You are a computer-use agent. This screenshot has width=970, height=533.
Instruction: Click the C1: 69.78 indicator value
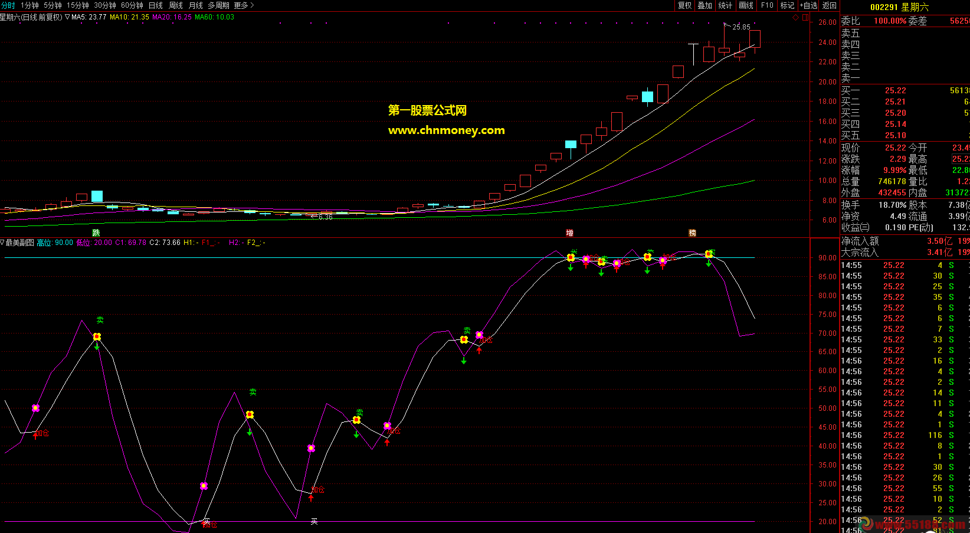tap(130, 243)
